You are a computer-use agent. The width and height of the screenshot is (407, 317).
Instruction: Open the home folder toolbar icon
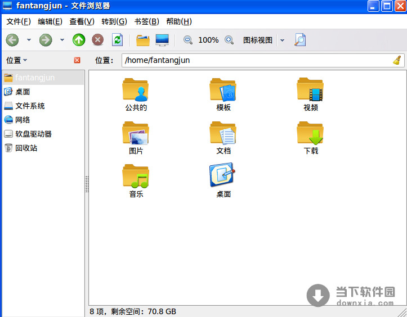(x=143, y=40)
